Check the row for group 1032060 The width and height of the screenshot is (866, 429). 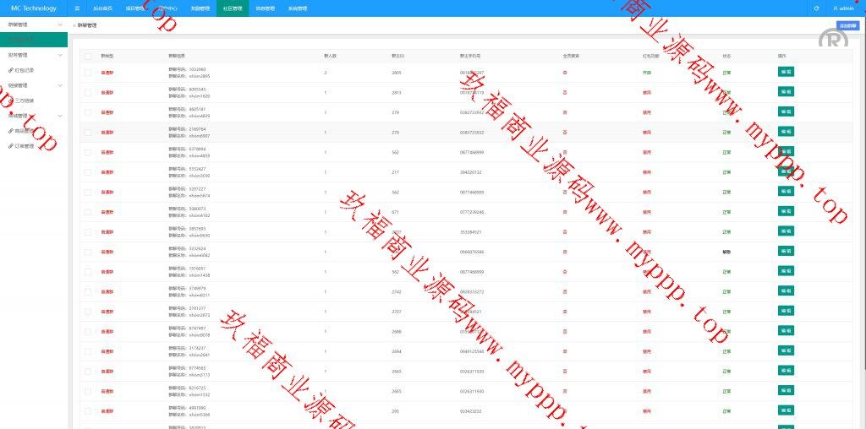click(88, 73)
